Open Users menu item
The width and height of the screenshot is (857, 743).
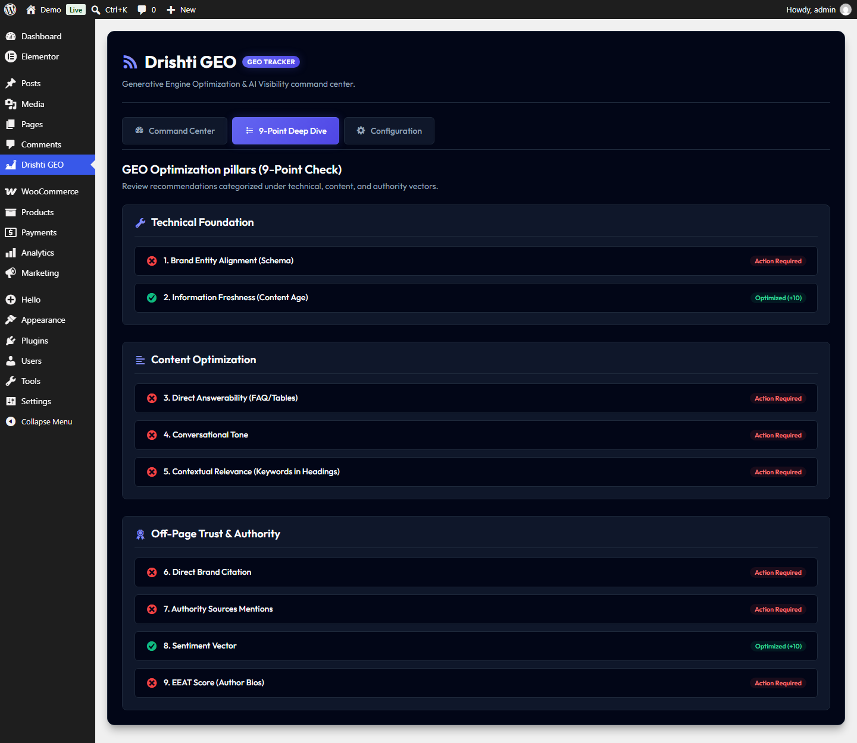[x=48, y=361]
